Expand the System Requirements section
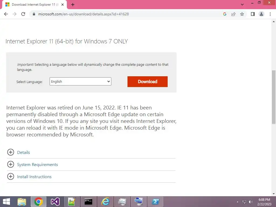The width and height of the screenshot is (276, 207). [11, 164]
